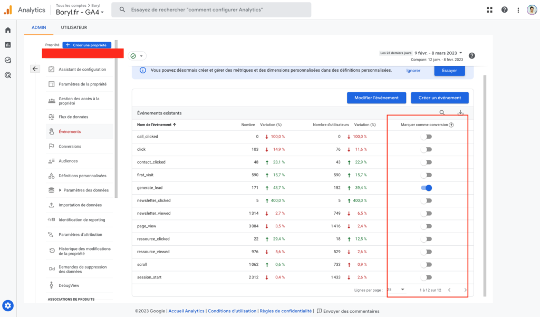
Task: Open Règles de confidentialité link
Action: click(285, 311)
